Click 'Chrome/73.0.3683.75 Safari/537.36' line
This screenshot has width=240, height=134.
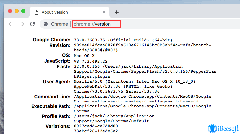tap(117, 91)
